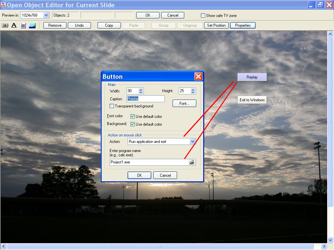Close the Button dialog with red X
Image resolution: width=334 pixels, height=250 pixels.
198,76
